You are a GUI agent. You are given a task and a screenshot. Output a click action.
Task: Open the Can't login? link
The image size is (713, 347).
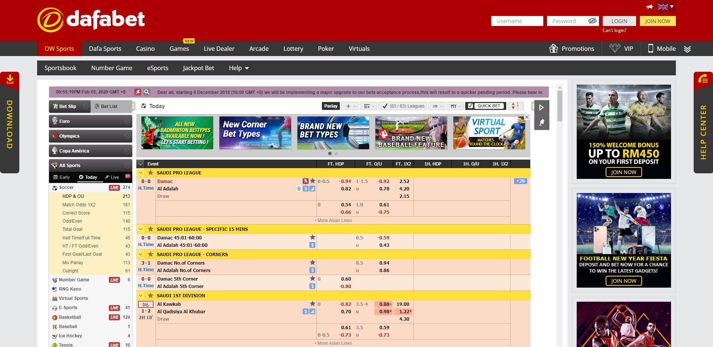tap(614, 30)
